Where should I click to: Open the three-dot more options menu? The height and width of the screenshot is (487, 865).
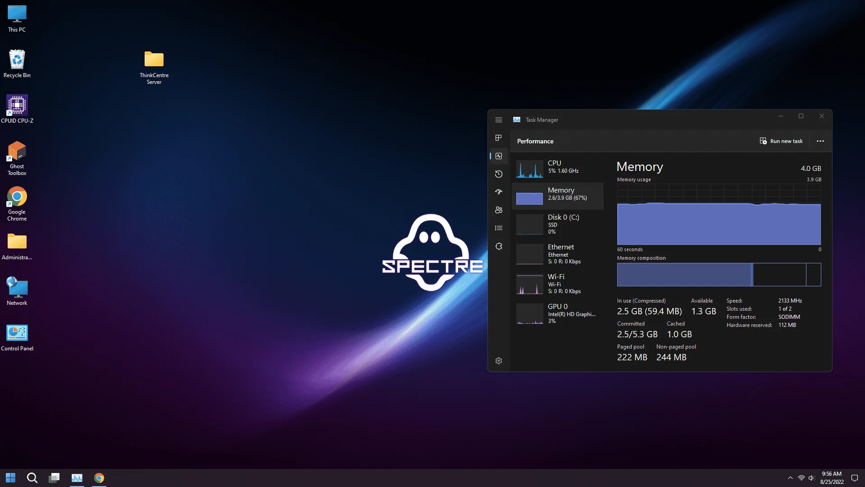click(820, 141)
